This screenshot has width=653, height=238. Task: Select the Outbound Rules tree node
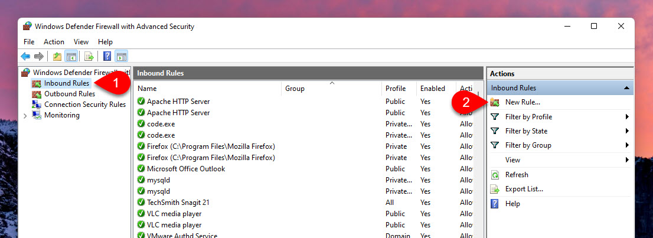(69, 94)
